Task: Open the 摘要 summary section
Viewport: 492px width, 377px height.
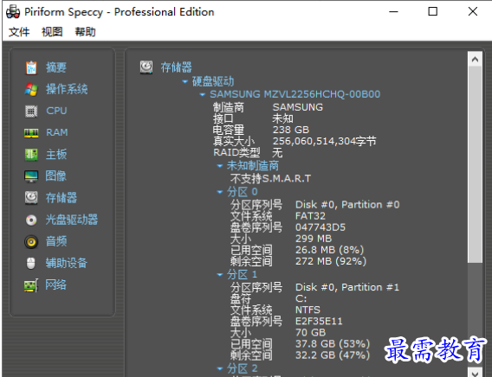Action: click(x=56, y=67)
